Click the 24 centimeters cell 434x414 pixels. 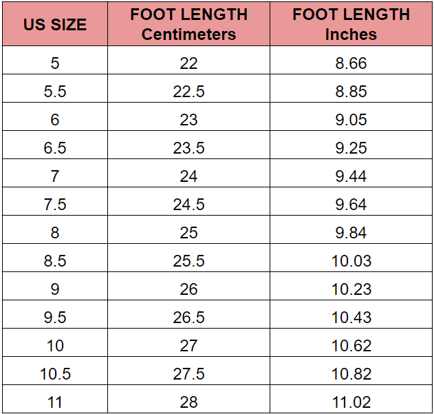coord(188,174)
